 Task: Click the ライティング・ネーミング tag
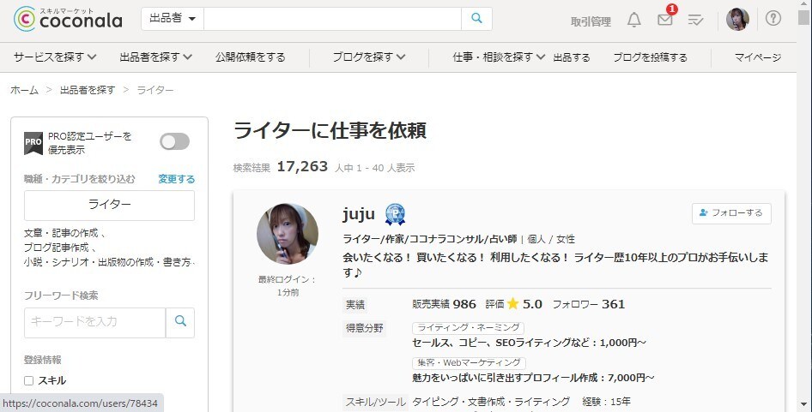point(468,328)
